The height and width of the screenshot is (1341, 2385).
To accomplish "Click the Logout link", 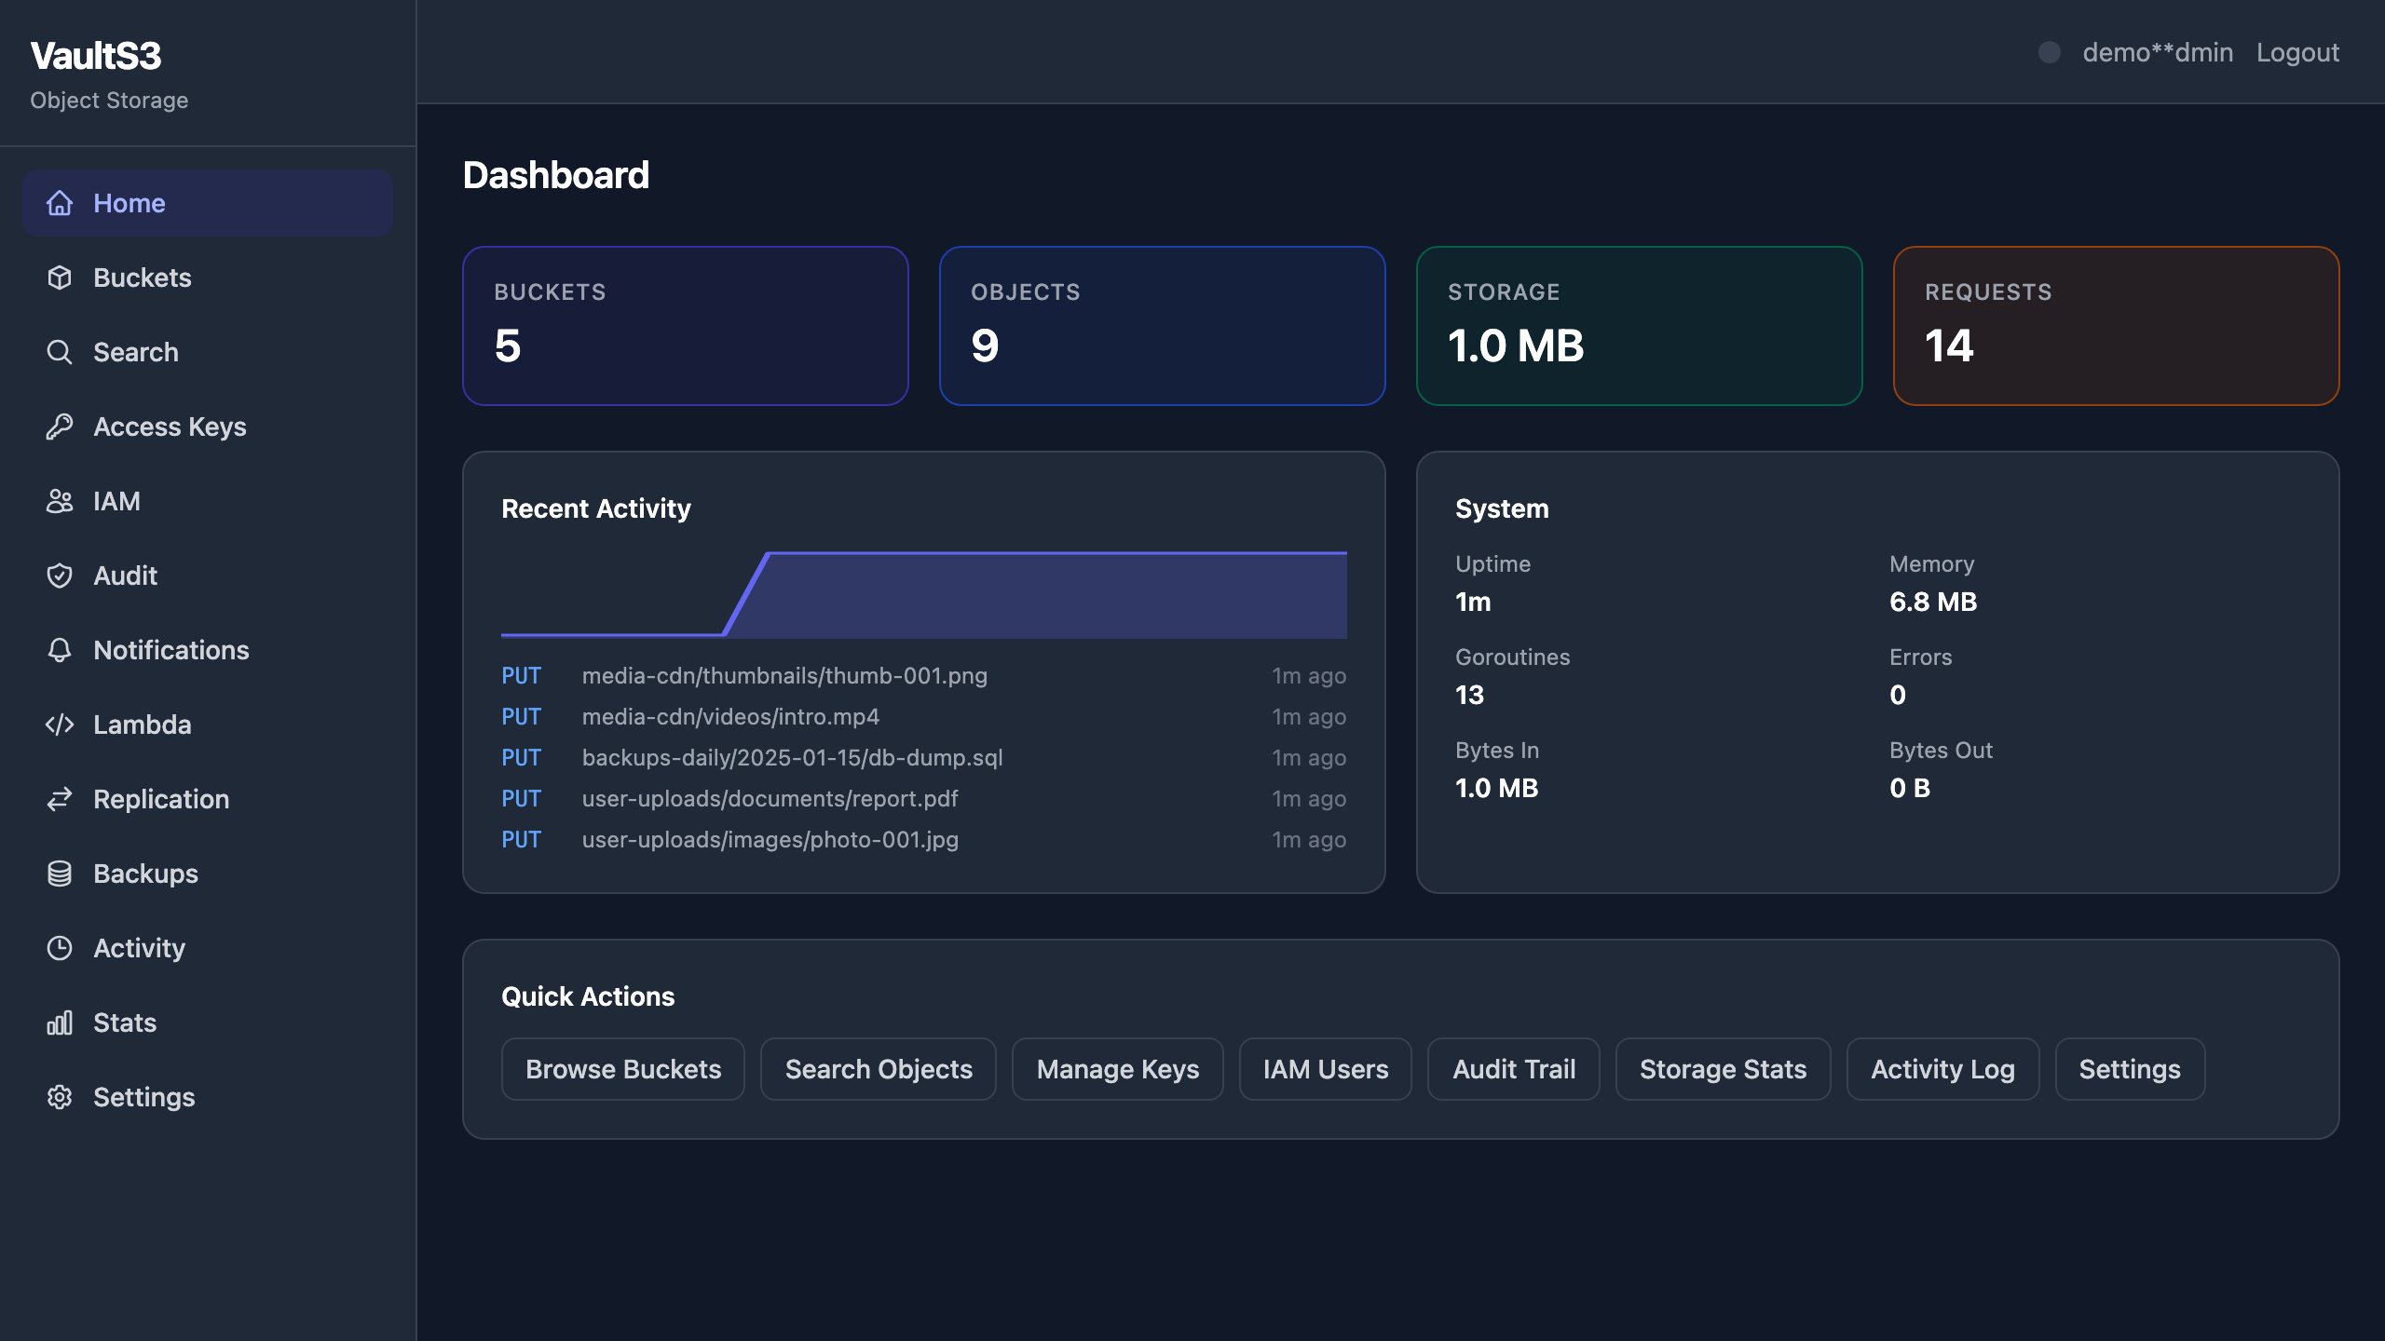I will 2297,52.
